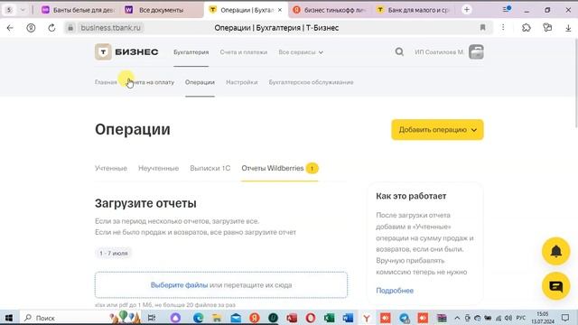This screenshot has height=325, width=578.
Task: Switch to Банк для малого browser tab
Action: [415, 10]
